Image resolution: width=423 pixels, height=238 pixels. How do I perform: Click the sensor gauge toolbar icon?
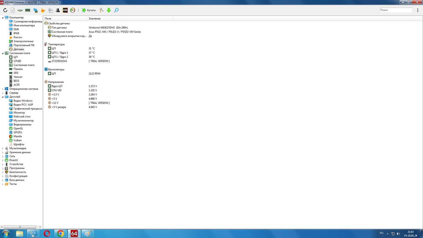click(73, 10)
